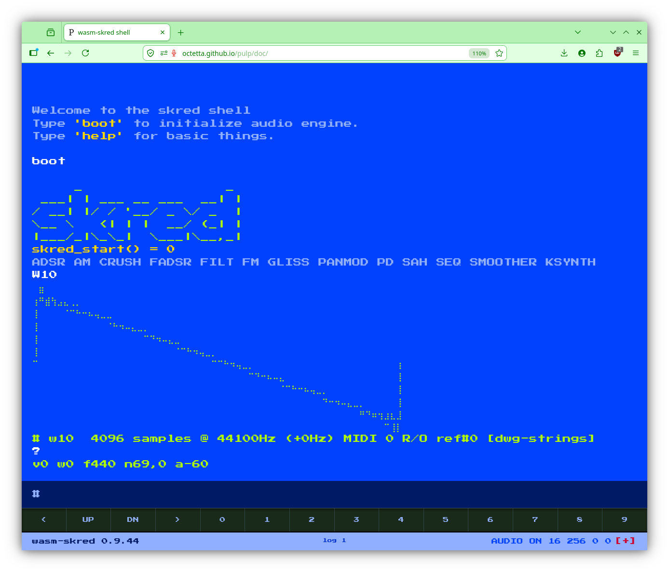Click the 4096 samples text

click(x=141, y=439)
